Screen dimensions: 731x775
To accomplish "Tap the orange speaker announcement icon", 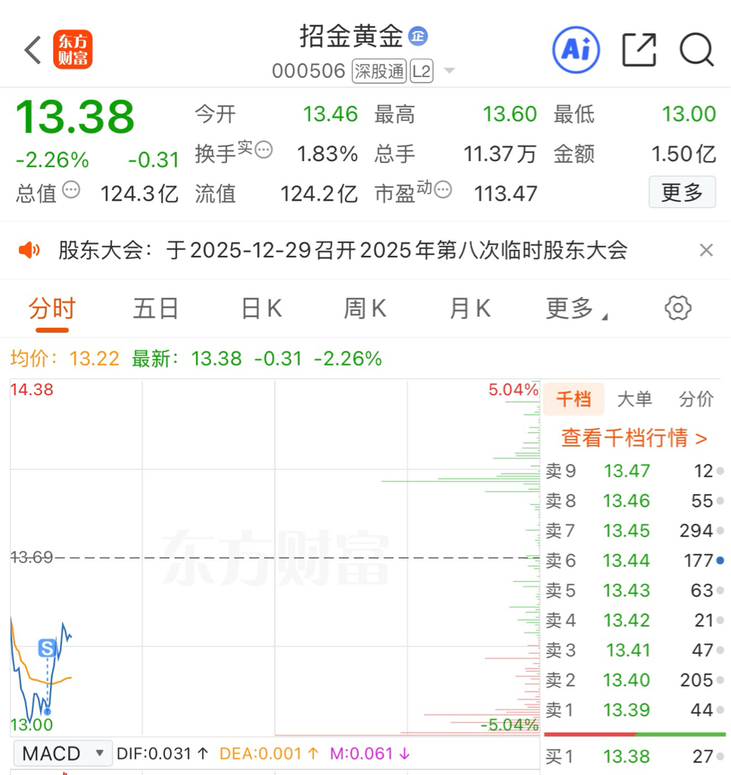I will [29, 250].
